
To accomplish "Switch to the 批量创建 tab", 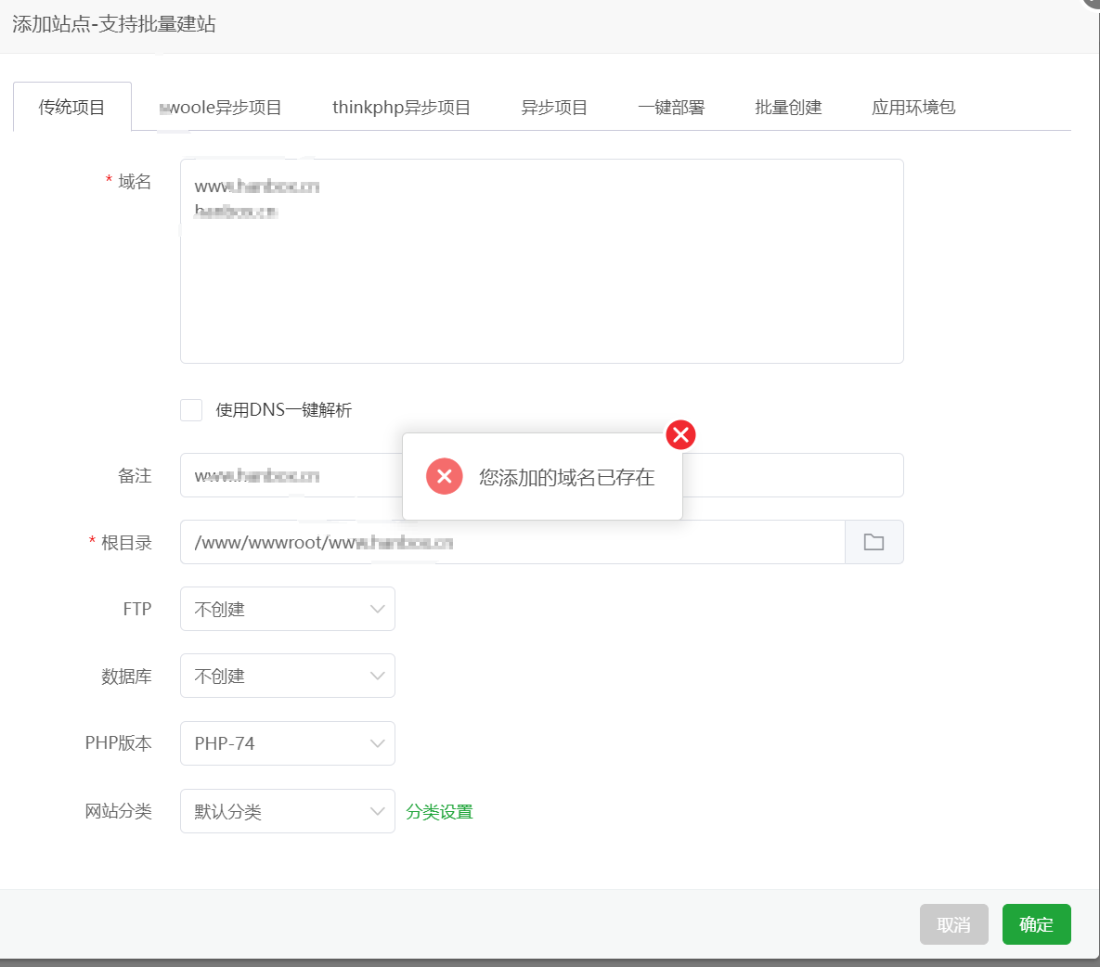I will click(x=788, y=108).
